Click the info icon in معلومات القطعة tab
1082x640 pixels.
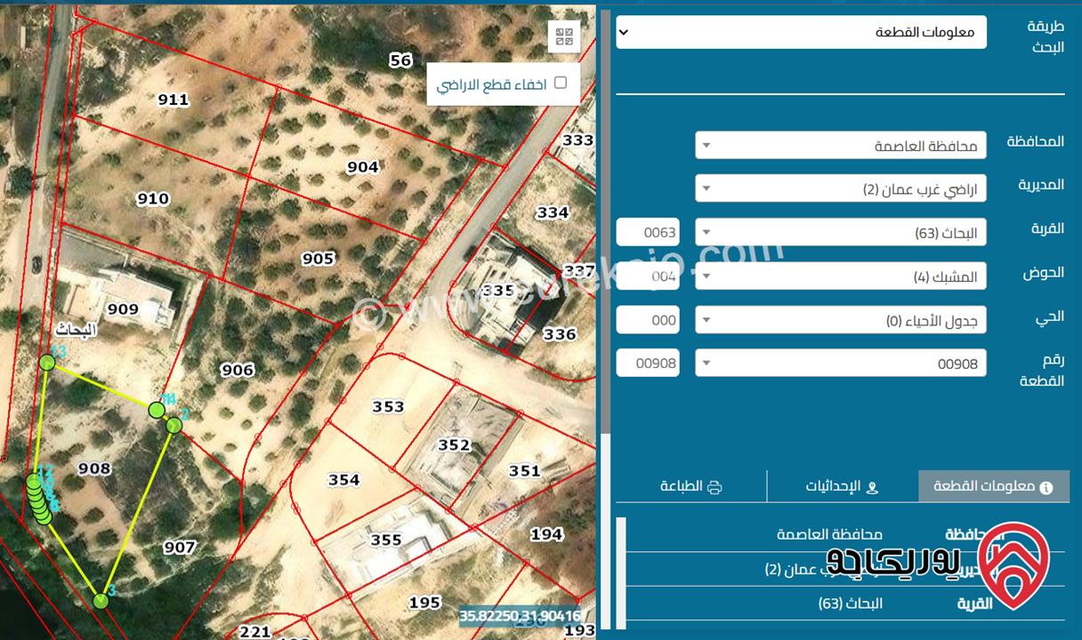coord(1046,487)
